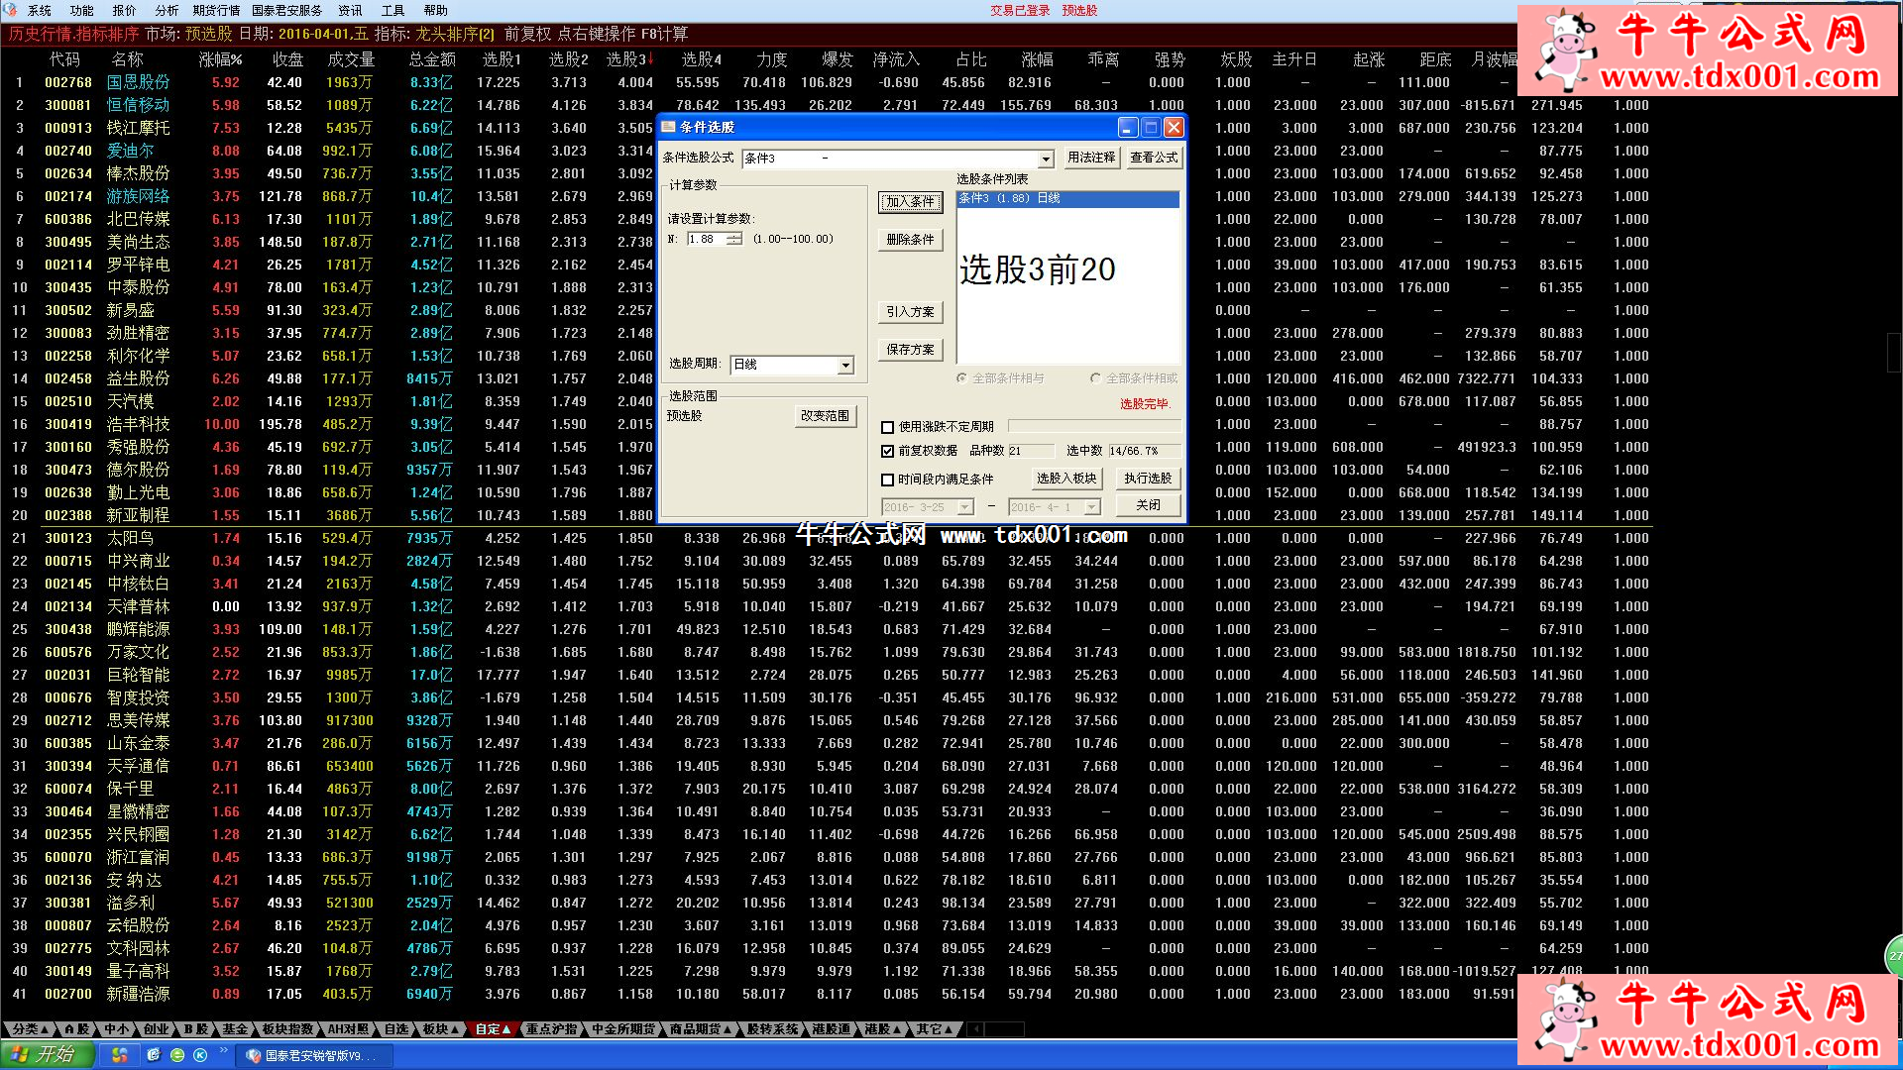Select the 全部条件相与 radio button
The height and width of the screenshot is (1070, 1903).
point(962,378)
